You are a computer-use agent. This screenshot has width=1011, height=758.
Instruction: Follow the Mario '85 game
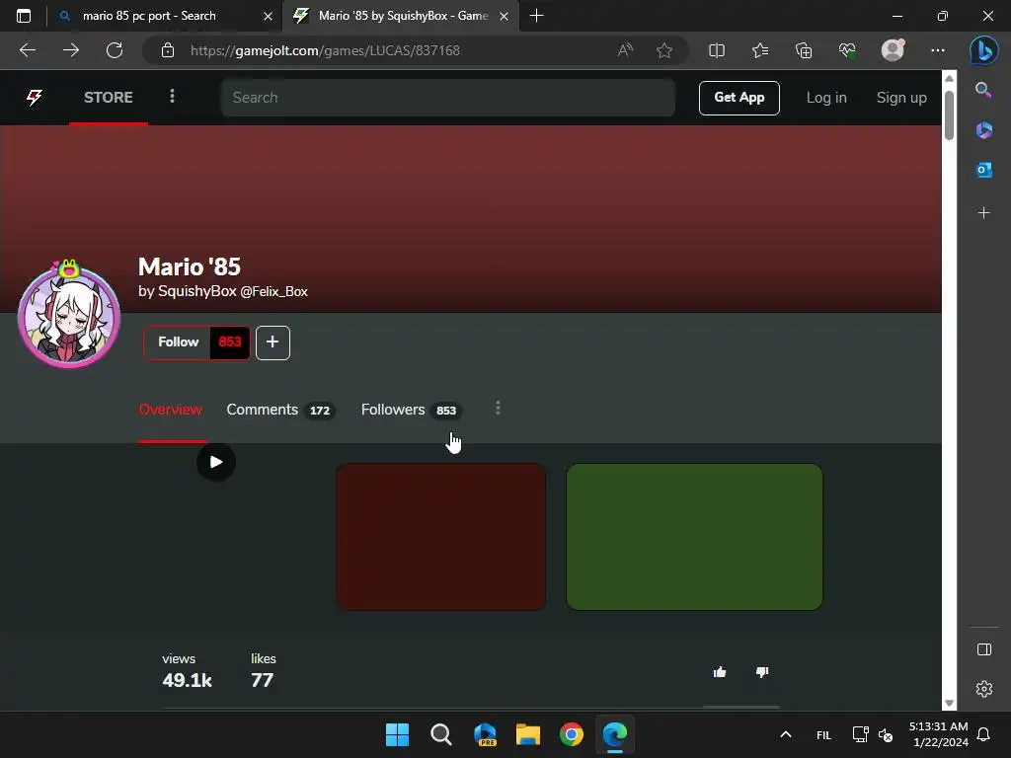point(178,342)
